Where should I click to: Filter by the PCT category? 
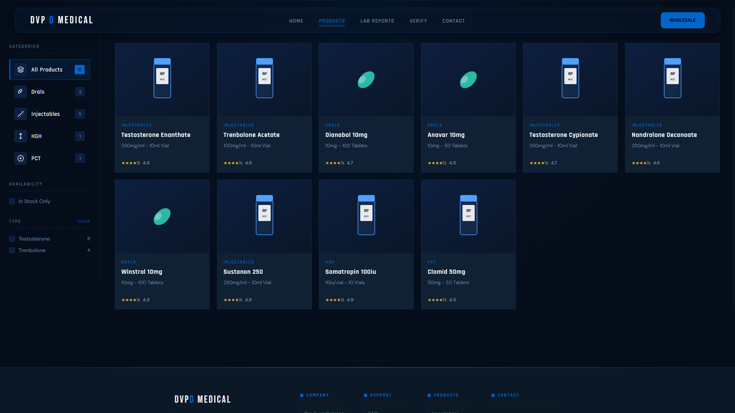(x=50, y=158)
